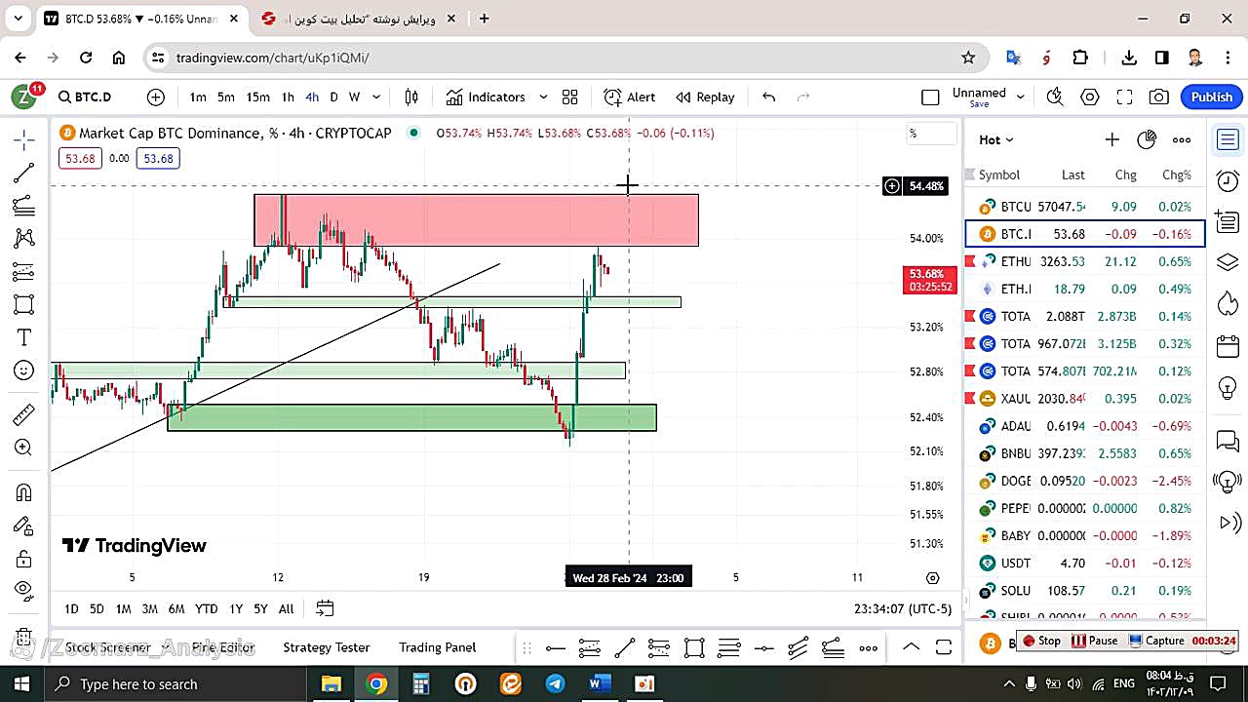
Task: Maximize the bottom panel
Action: (944, 647)
